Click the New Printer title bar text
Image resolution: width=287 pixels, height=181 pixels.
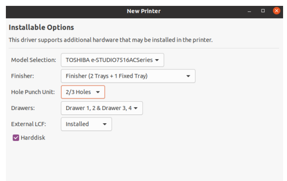tap(143, 11)
